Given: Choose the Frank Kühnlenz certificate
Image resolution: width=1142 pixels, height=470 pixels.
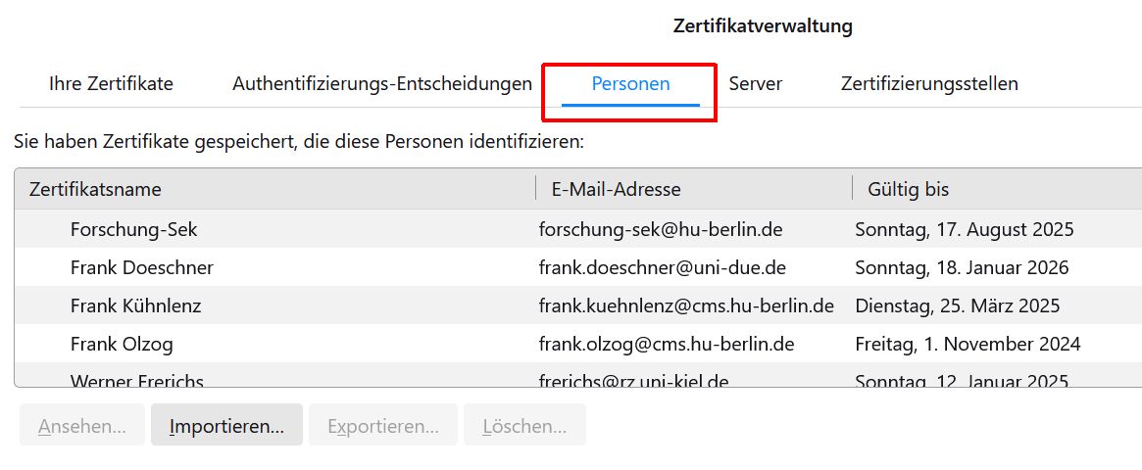Looking at the screenshot, I should (135, 306).
